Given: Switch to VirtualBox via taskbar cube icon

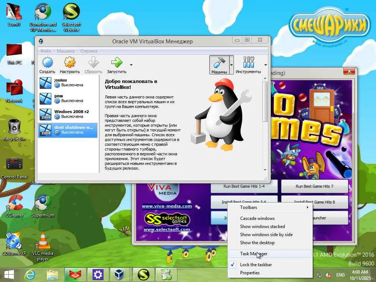Looking at the screenshot, I should pos(119,275).
